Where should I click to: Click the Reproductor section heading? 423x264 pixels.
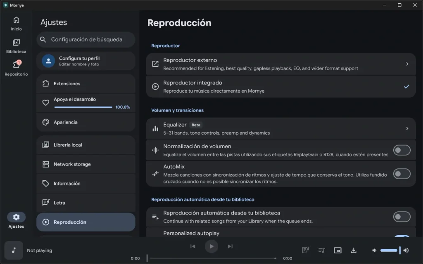point(165,46)
